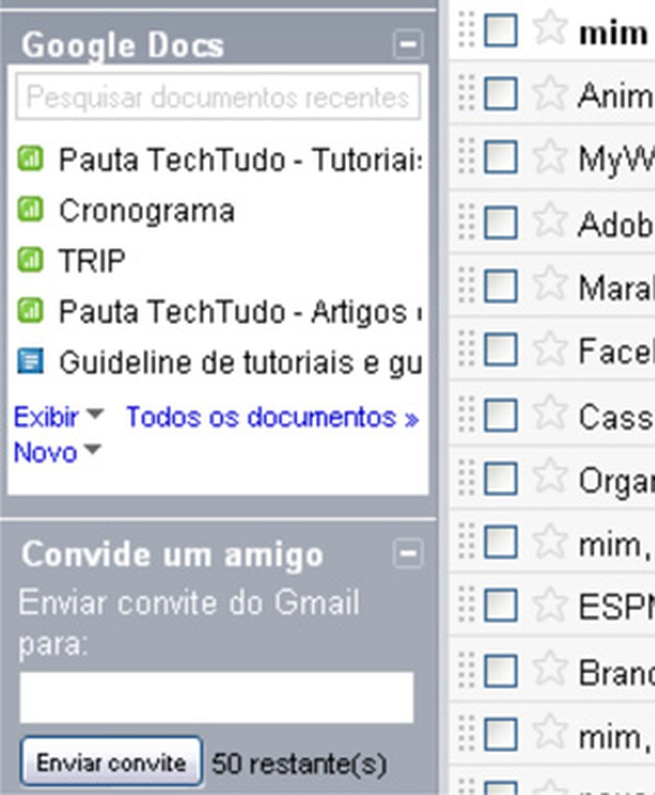Viewport: 655px width, 795px height.
Task: Grab the drag handle beside the mim conversation
Action: [465, 30]
